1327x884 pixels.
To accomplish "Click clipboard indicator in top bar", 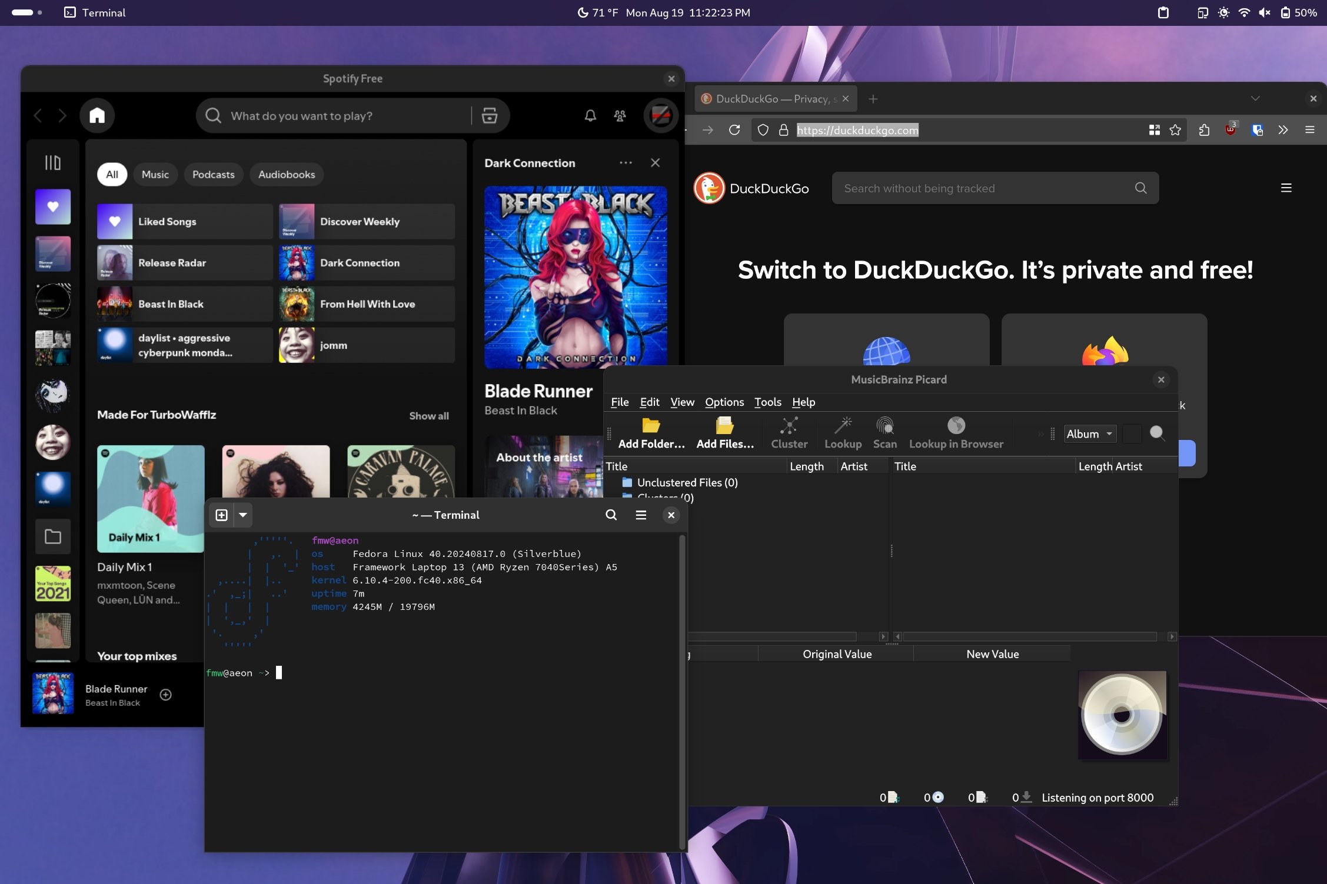I will (x=1163, y=12).
